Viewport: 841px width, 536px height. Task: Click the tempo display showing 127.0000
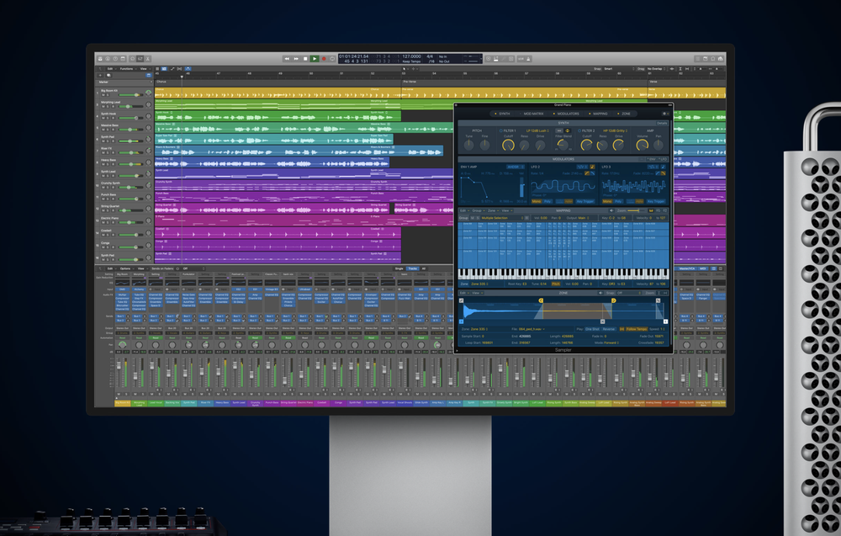(412, 56)
